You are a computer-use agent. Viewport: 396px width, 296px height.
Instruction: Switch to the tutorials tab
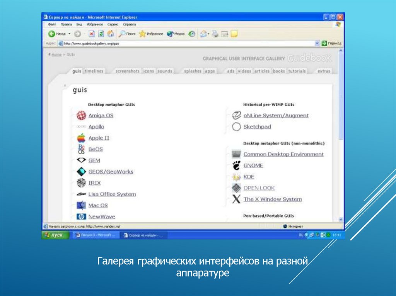[x=297, y=71]
